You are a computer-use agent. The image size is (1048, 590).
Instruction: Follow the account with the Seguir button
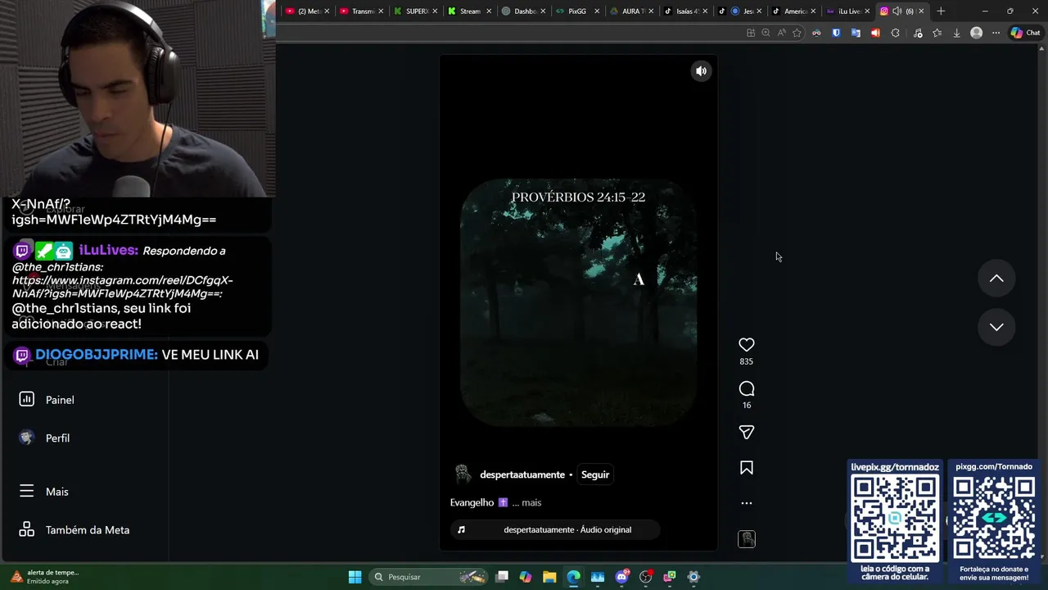coord(595,474)
